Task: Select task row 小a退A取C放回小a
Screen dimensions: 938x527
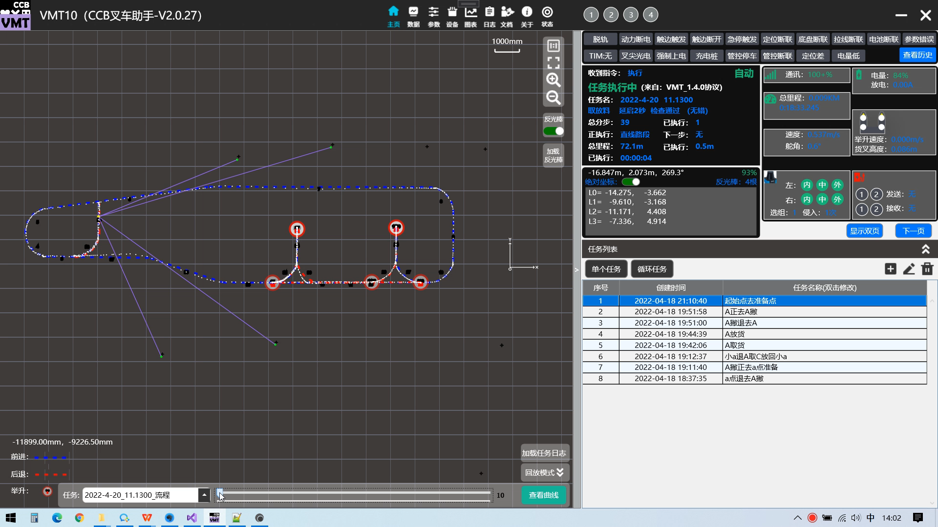Action: (754, 356)
